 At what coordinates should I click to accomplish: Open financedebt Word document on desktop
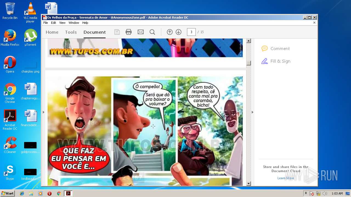(x=30, y=118)
